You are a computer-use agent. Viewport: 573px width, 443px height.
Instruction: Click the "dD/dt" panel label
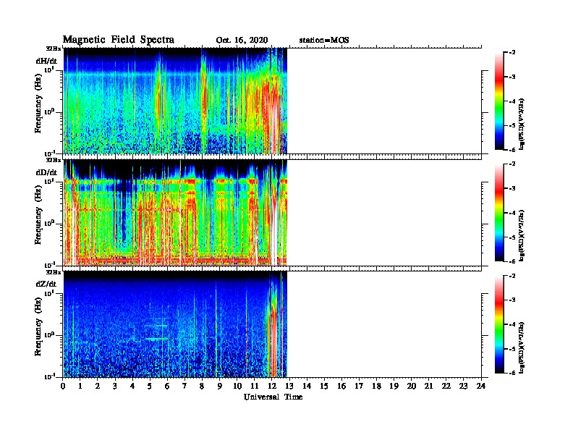click(46, 172)
